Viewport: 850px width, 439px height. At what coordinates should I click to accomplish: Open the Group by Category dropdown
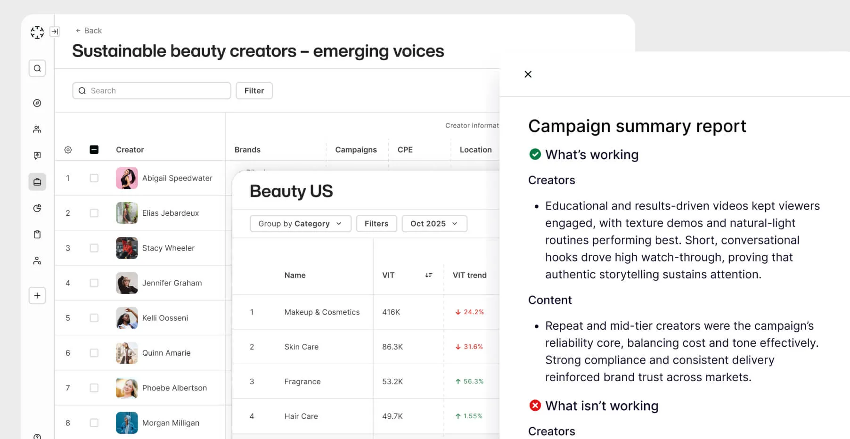click(301, 224)
